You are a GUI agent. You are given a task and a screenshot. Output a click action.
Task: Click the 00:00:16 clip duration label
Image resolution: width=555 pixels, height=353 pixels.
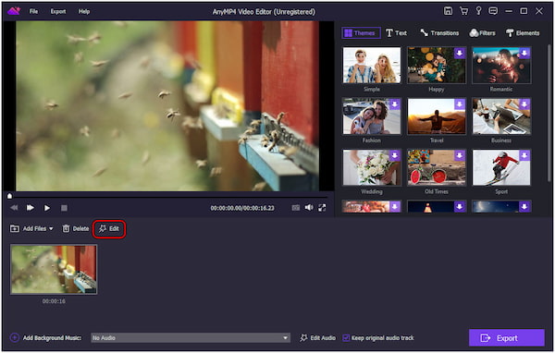(54, 301)
